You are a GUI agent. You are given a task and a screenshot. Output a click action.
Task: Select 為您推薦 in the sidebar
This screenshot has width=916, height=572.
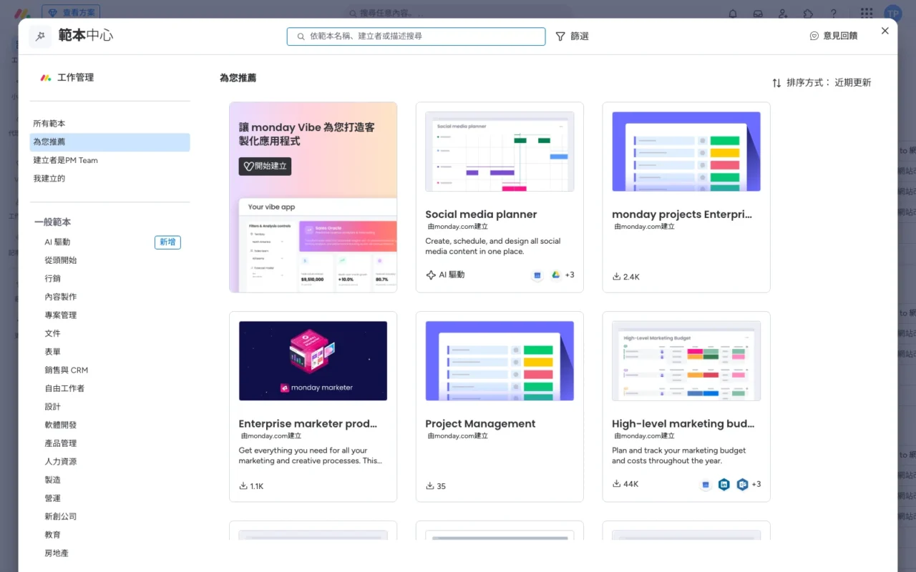[x=110, y=142]
